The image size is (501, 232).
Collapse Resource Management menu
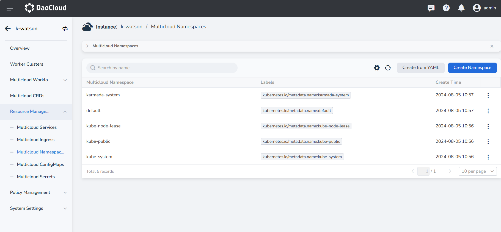coord(65,111)
